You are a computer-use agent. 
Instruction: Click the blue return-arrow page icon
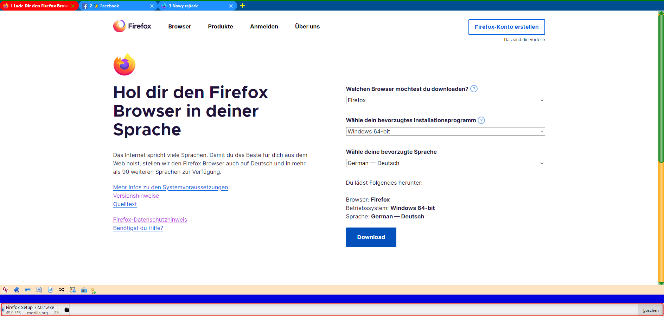pyautogui.click(x=50, y=290)
